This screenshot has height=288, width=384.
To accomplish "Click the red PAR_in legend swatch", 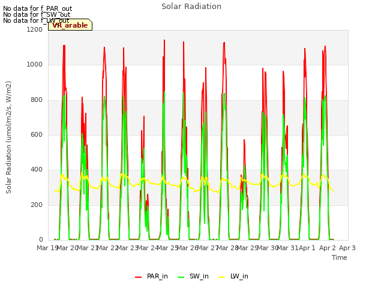I will [139, 277].
